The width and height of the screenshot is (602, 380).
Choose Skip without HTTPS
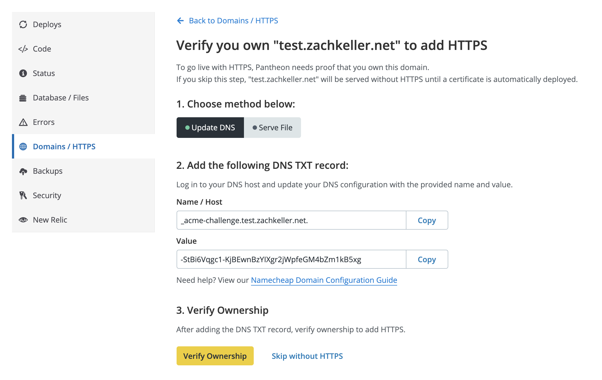tap(307, 356)
